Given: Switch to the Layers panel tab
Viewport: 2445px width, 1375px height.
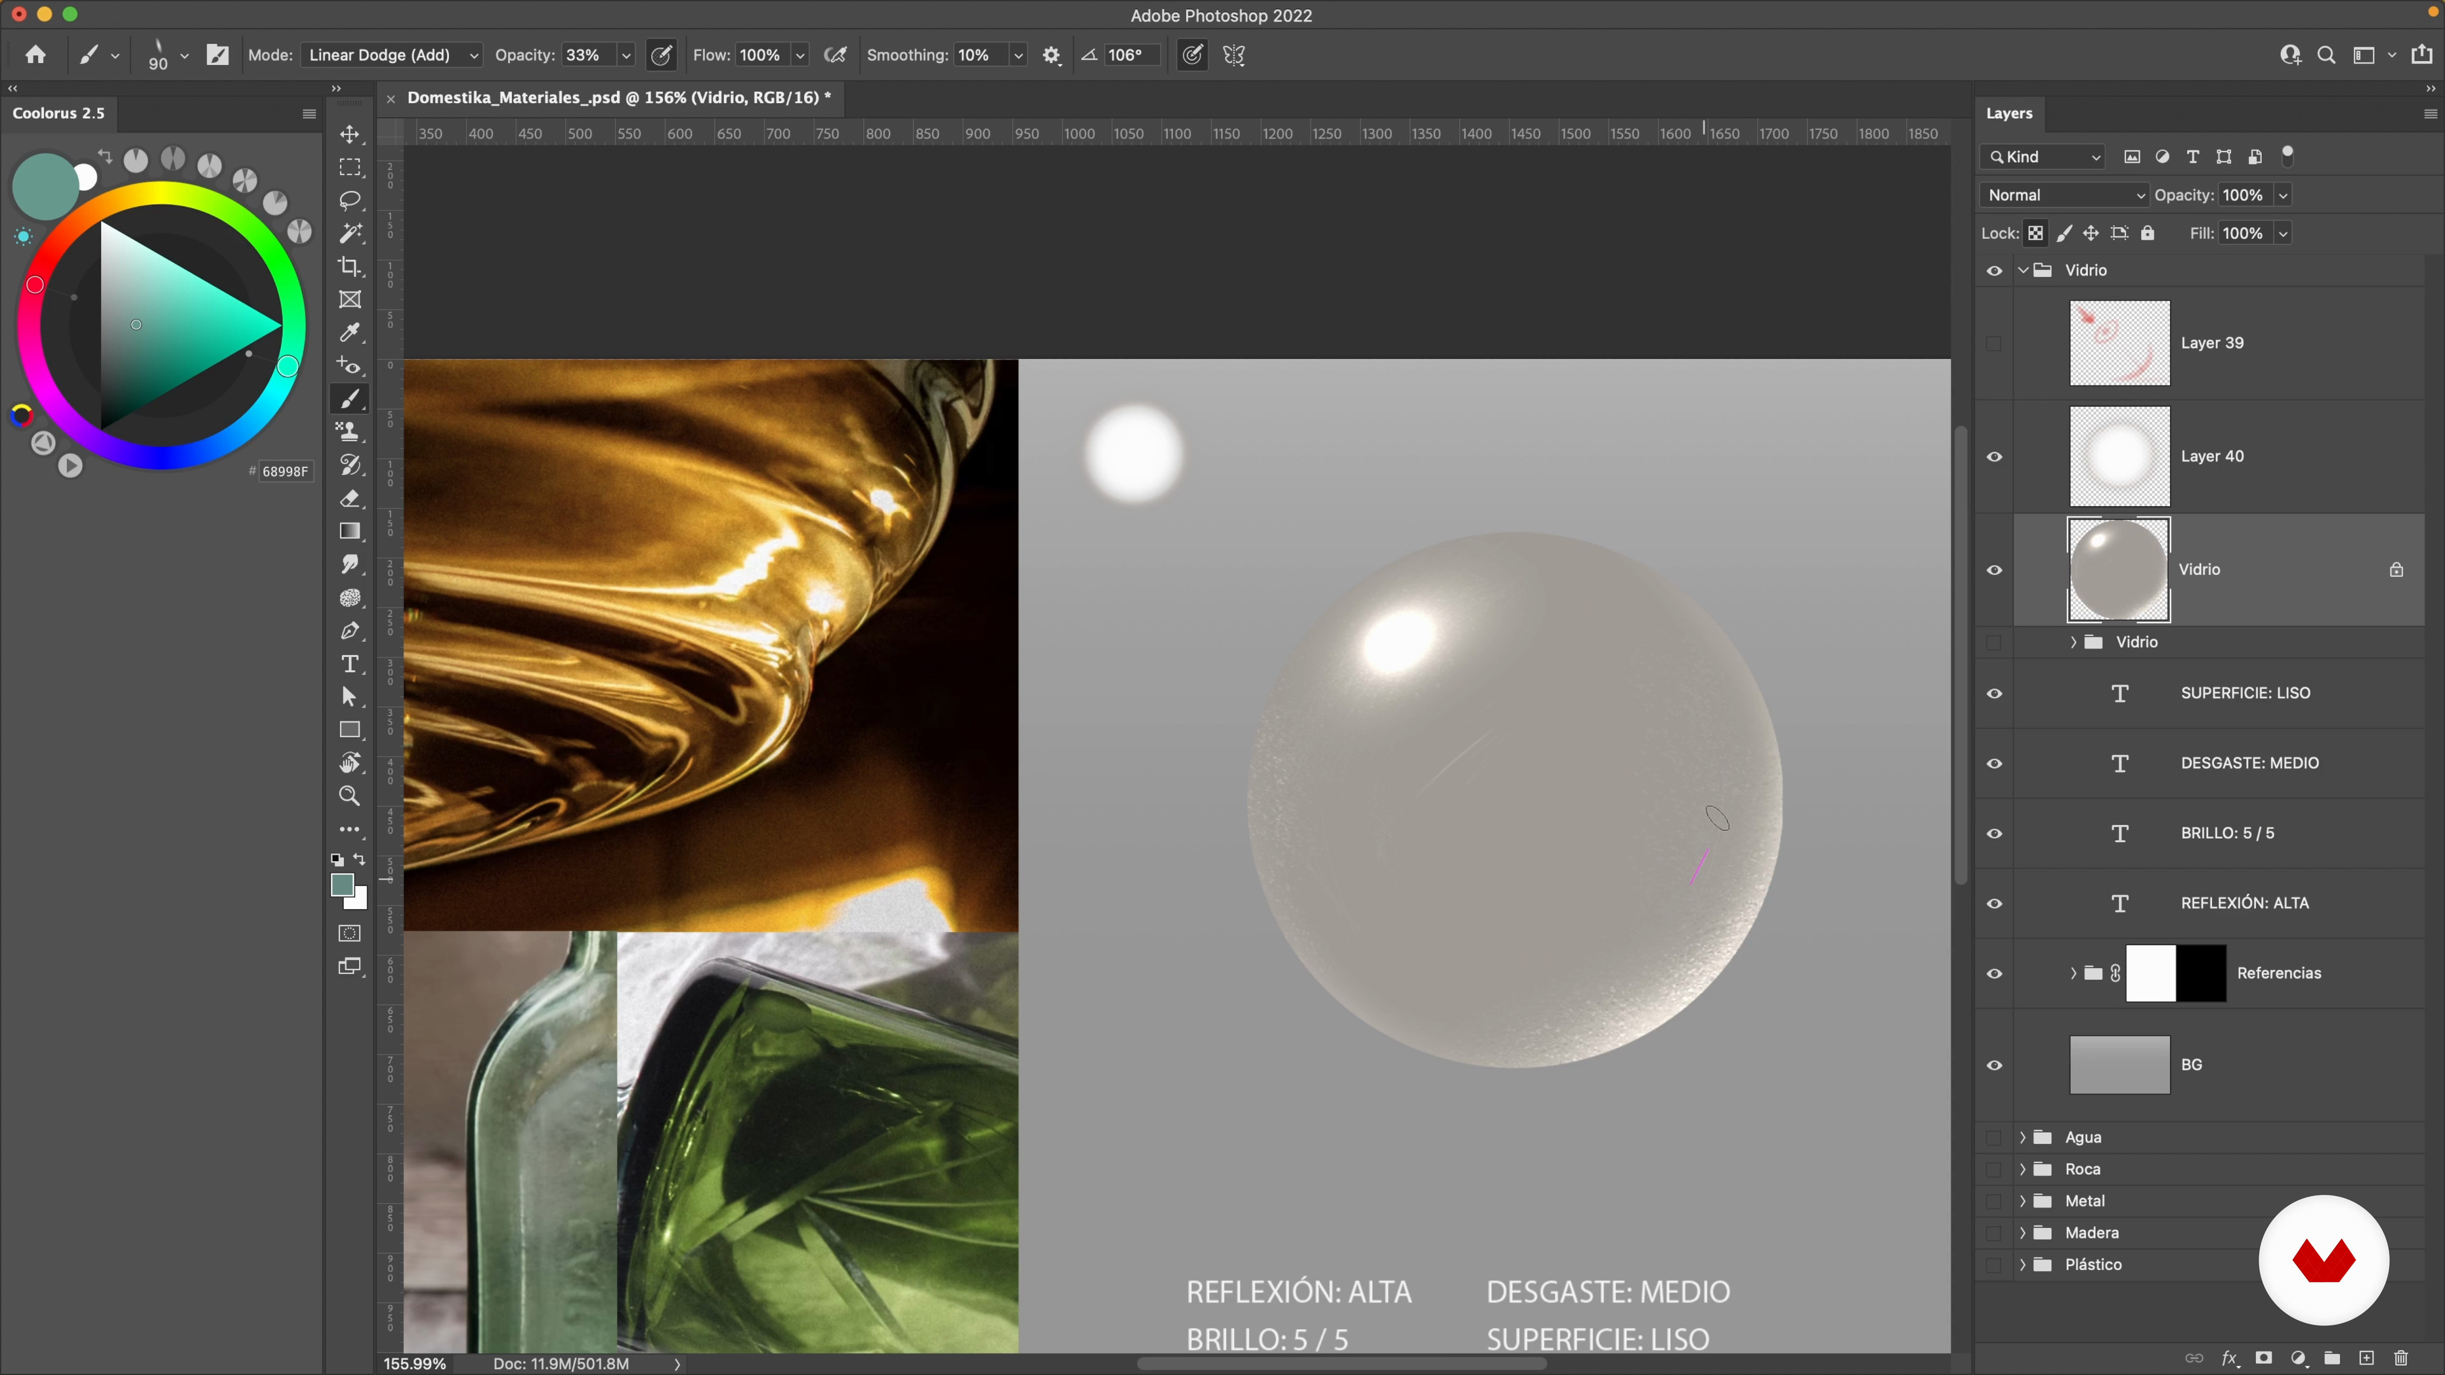Looking at the screenshot, I should tap(2008, 113).
